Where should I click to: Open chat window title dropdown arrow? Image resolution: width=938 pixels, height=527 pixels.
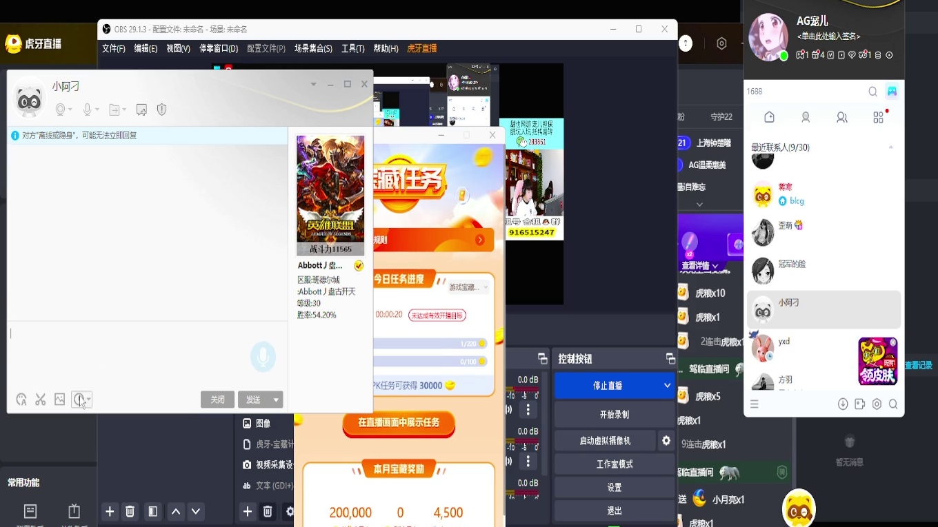coord(314,84)
